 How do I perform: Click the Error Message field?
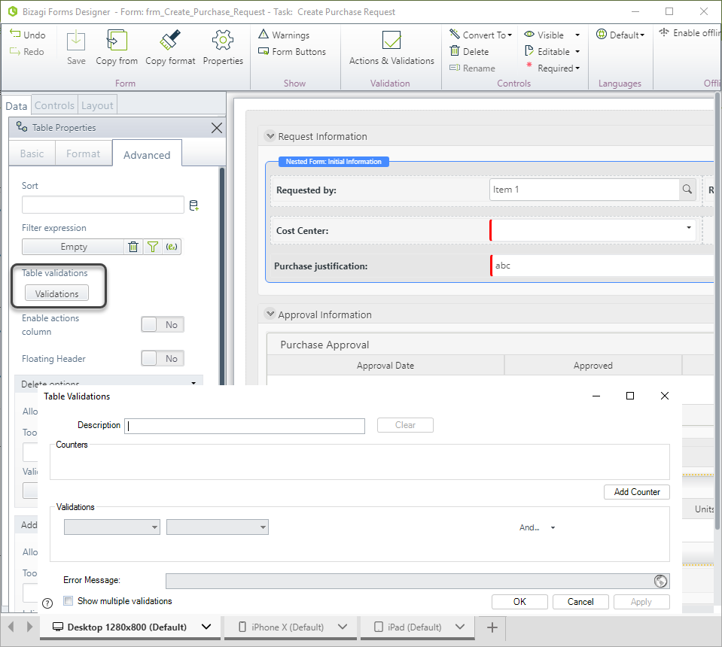409,582
